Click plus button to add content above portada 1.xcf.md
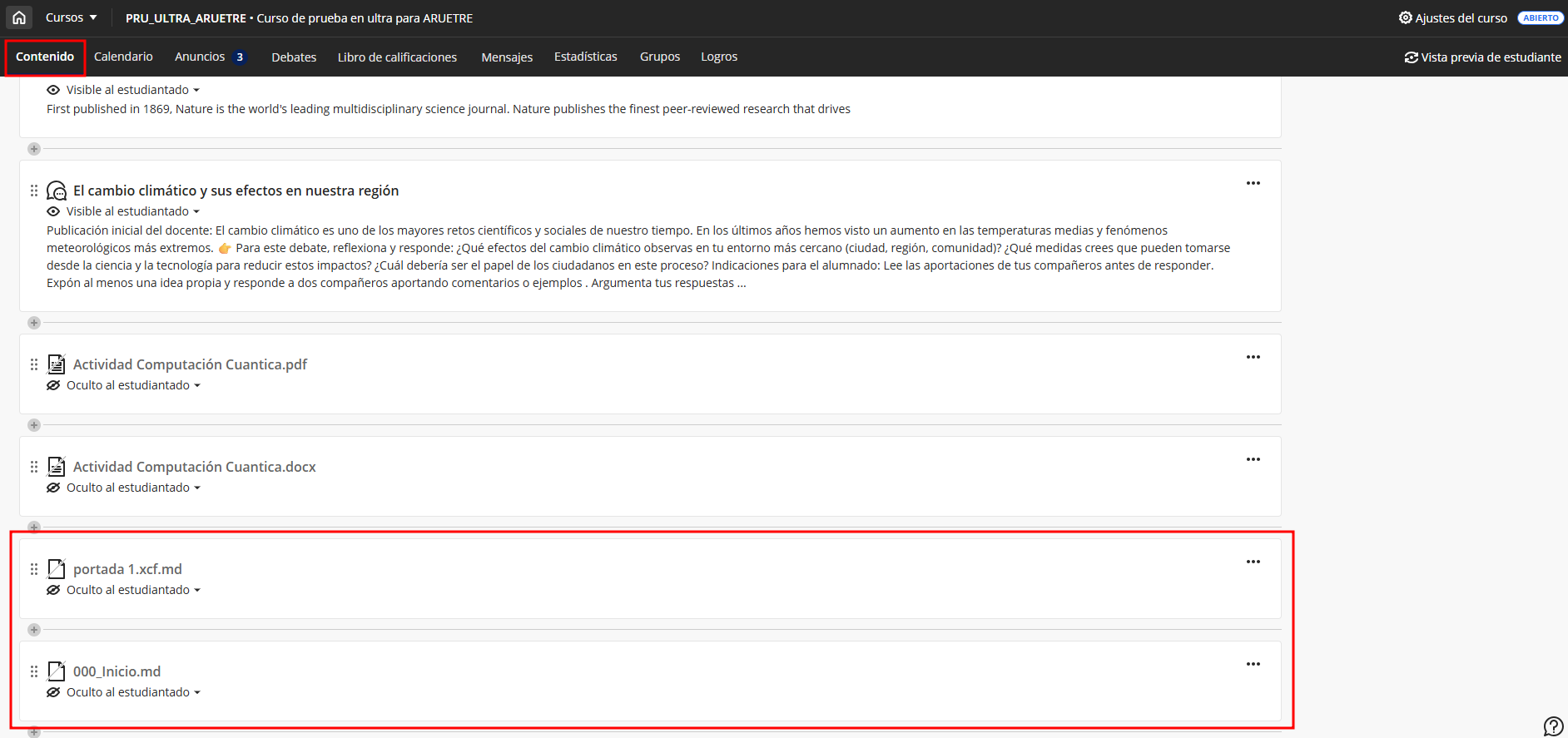Image resolution: width=1568 pixels, height=738 pixels. [34, 527]
